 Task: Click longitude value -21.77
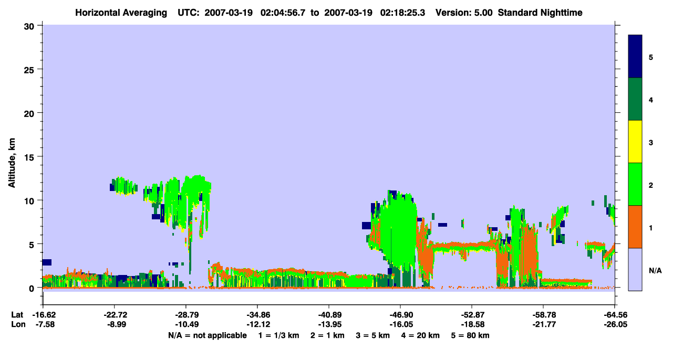click(543, 324)
